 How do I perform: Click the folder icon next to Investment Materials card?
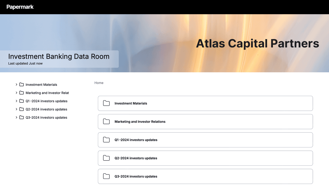106,103
